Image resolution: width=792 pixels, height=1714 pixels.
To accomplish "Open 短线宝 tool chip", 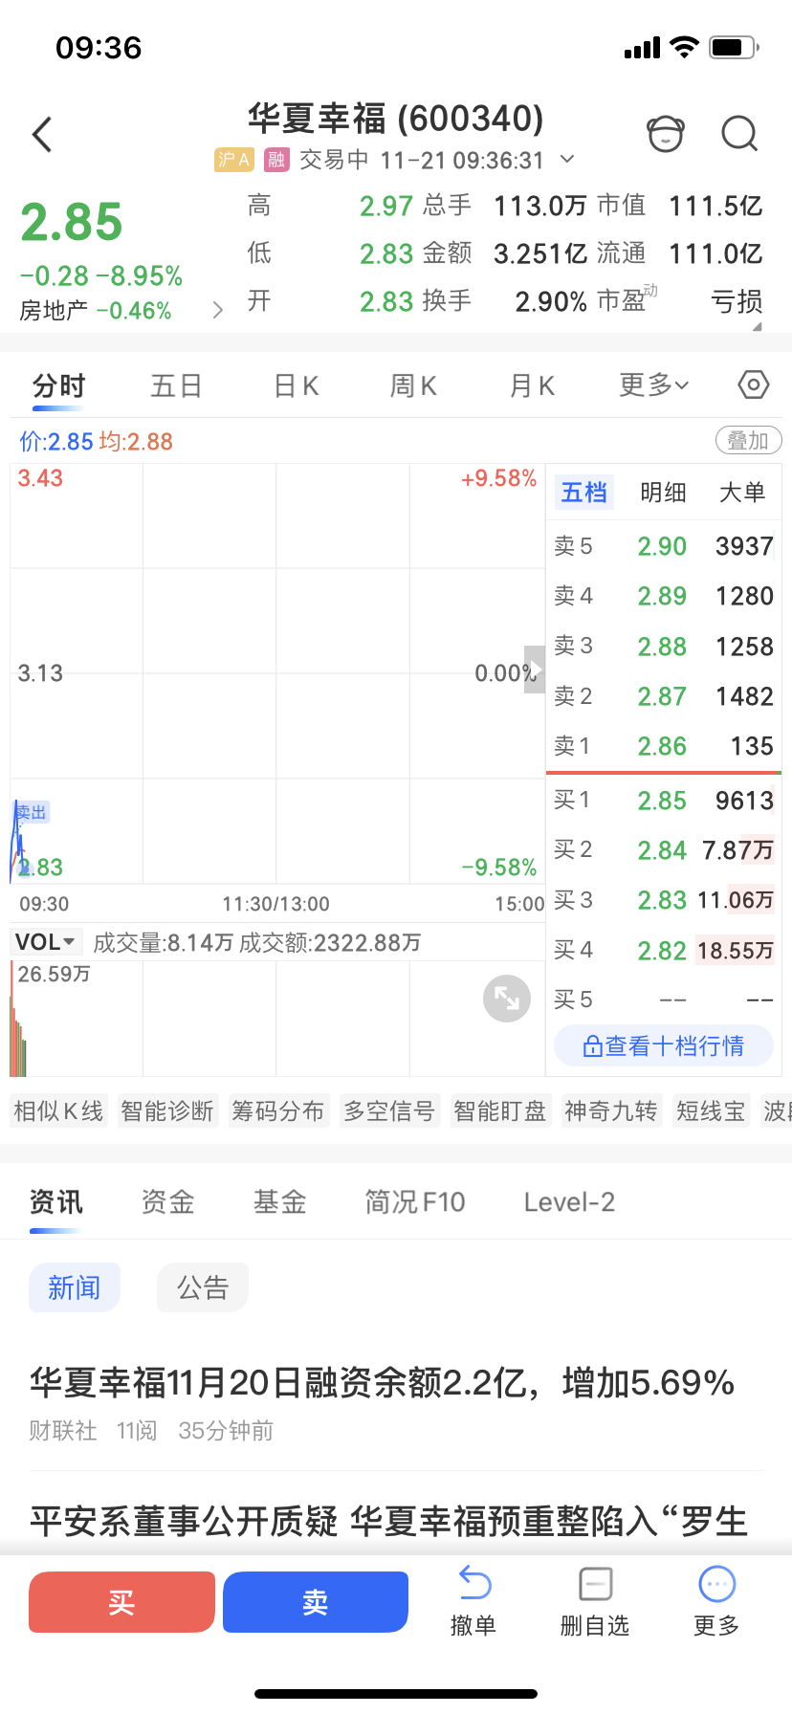I will pyautogui.click(x=711, y=1110).
